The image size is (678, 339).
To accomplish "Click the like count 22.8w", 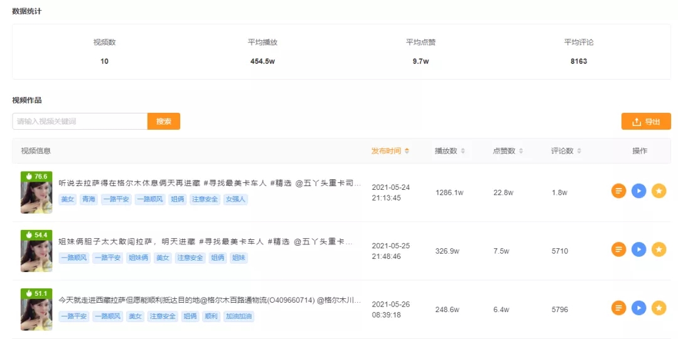I will tap(503, 192).
